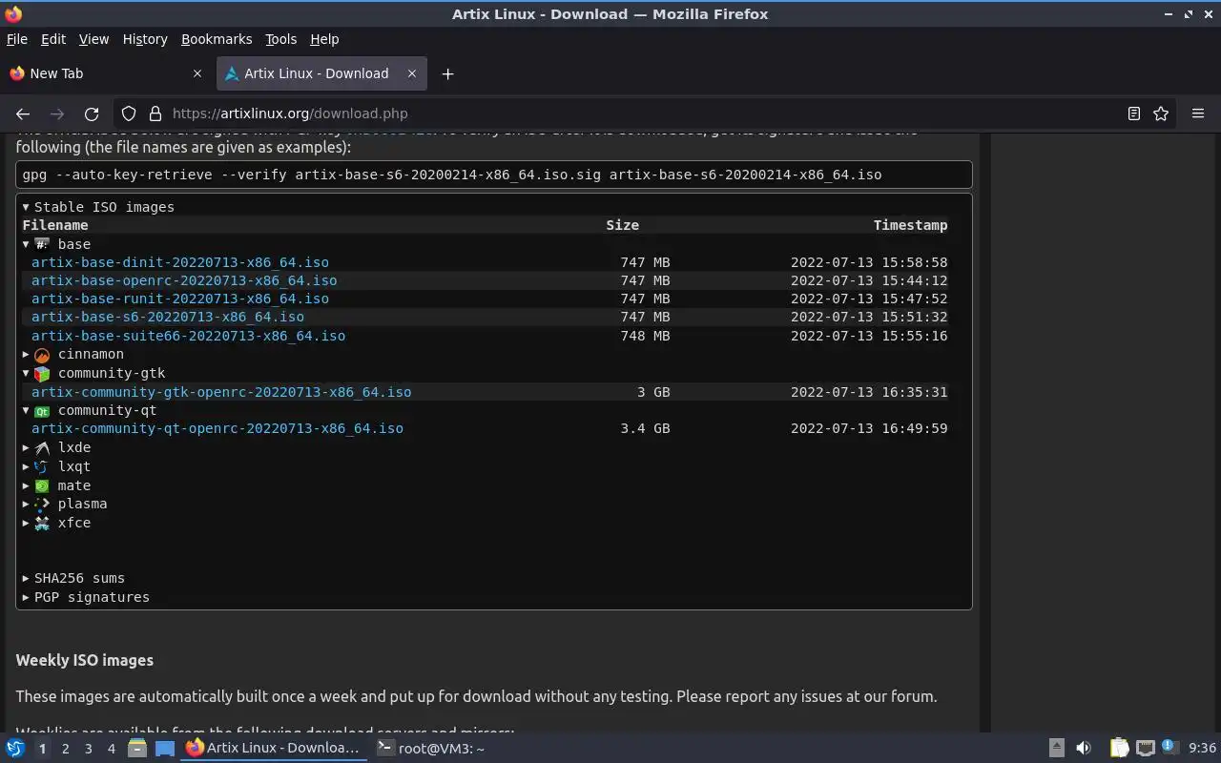1221x763 pixels.
Task: Expand the plasma group
Action: (x=65, y=504)
